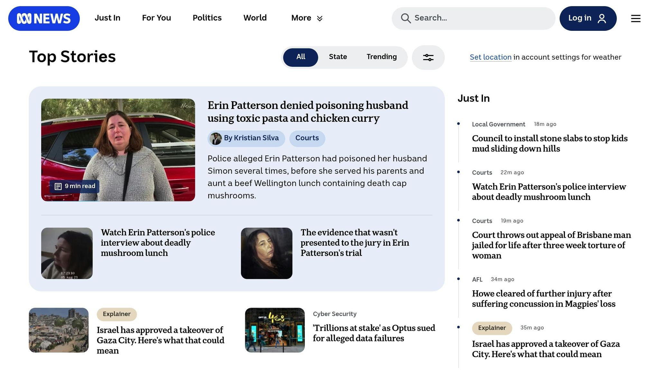This screenshot has width=659, height=370.
Task: Open the Erin Patterson denied poisoning headline
Action: pos(308,112)
